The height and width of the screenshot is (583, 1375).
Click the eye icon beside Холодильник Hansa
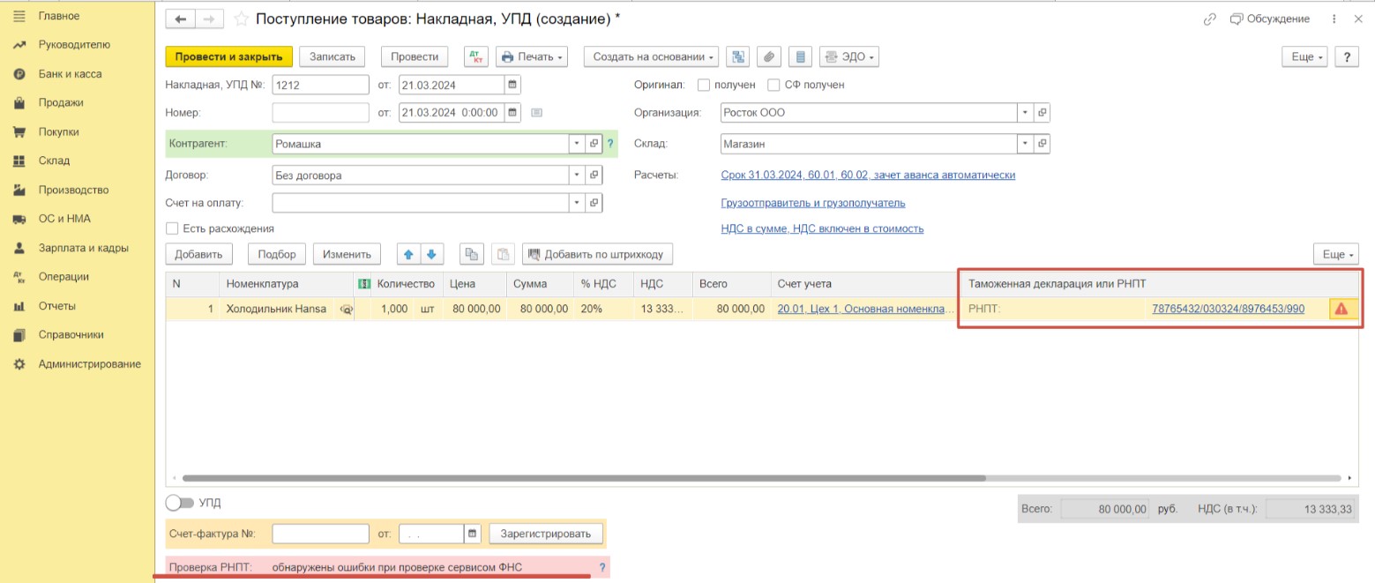[x=347, y=310]
